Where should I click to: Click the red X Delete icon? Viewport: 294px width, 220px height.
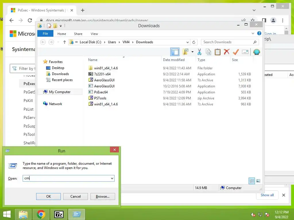[x=227, y=52]
